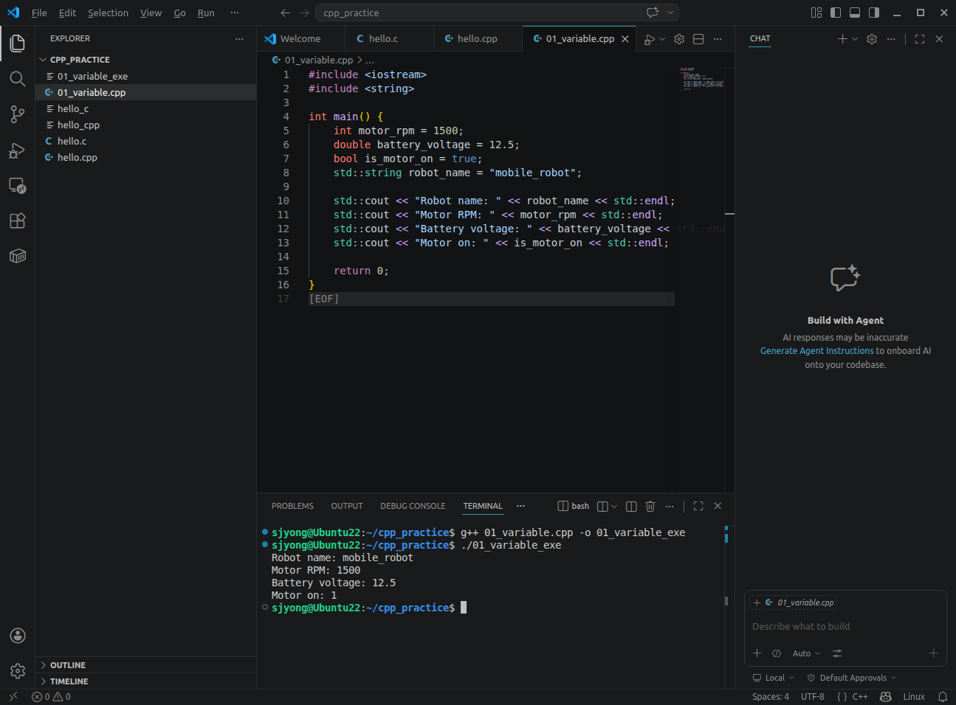
Task: Click the cpp_practice command center search box
Action: tap(480, 13)
